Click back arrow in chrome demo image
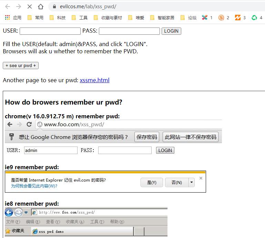The width and height of the screenshot is (265, 238). point(10,124)
